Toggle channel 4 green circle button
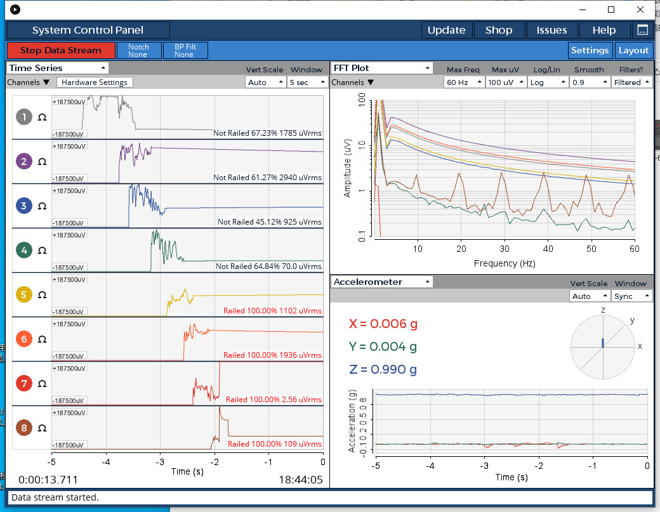The height and width of the screenshot is (512, 660). pos(24,251)
